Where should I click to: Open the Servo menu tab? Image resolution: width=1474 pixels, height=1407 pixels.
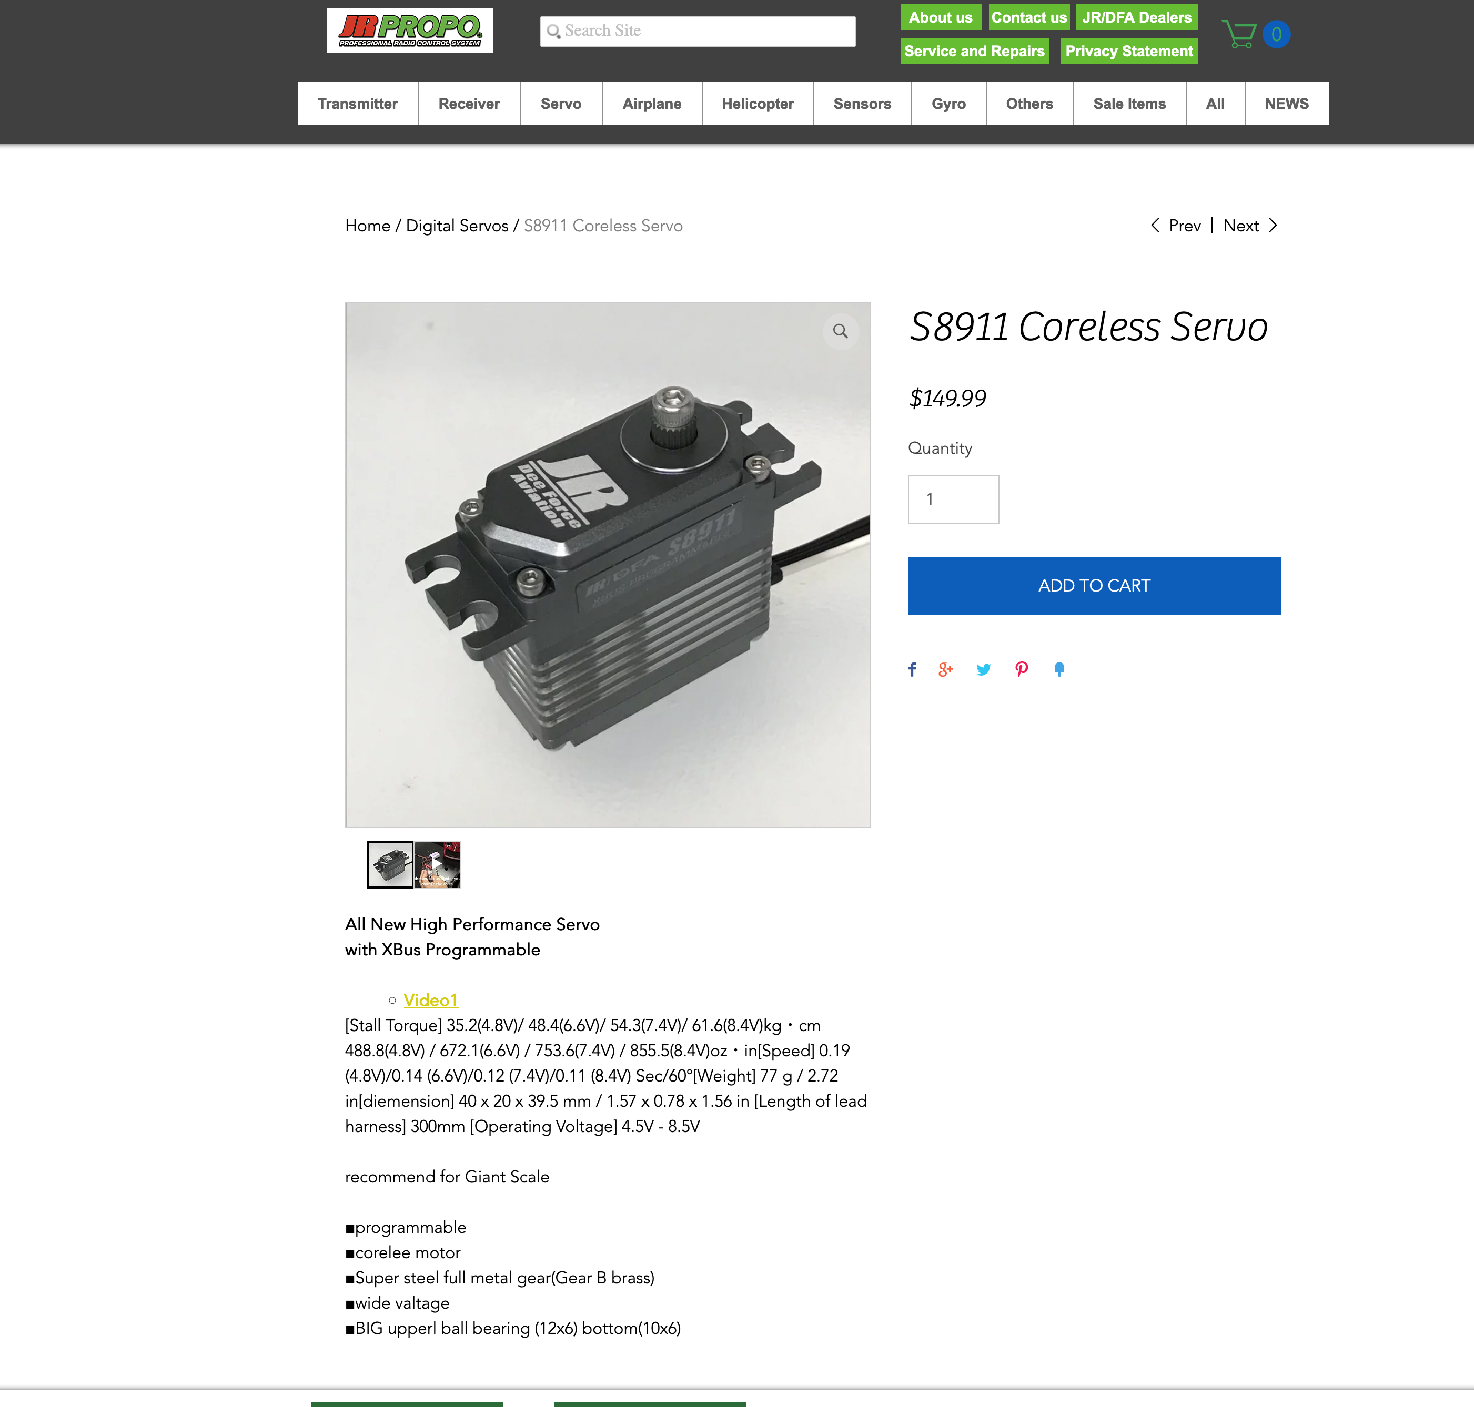click(x=561, y=104)
